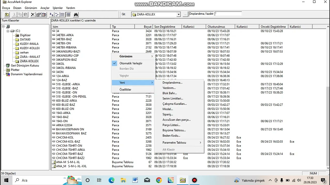Open the Yardım menu
This screenshot has width=330, height=185.
tap(71, 8)
